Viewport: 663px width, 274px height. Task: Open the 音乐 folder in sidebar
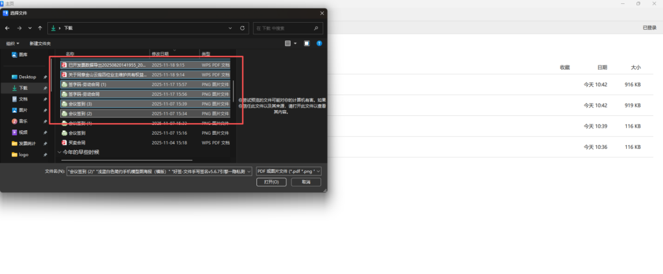[x=23, y=120]
